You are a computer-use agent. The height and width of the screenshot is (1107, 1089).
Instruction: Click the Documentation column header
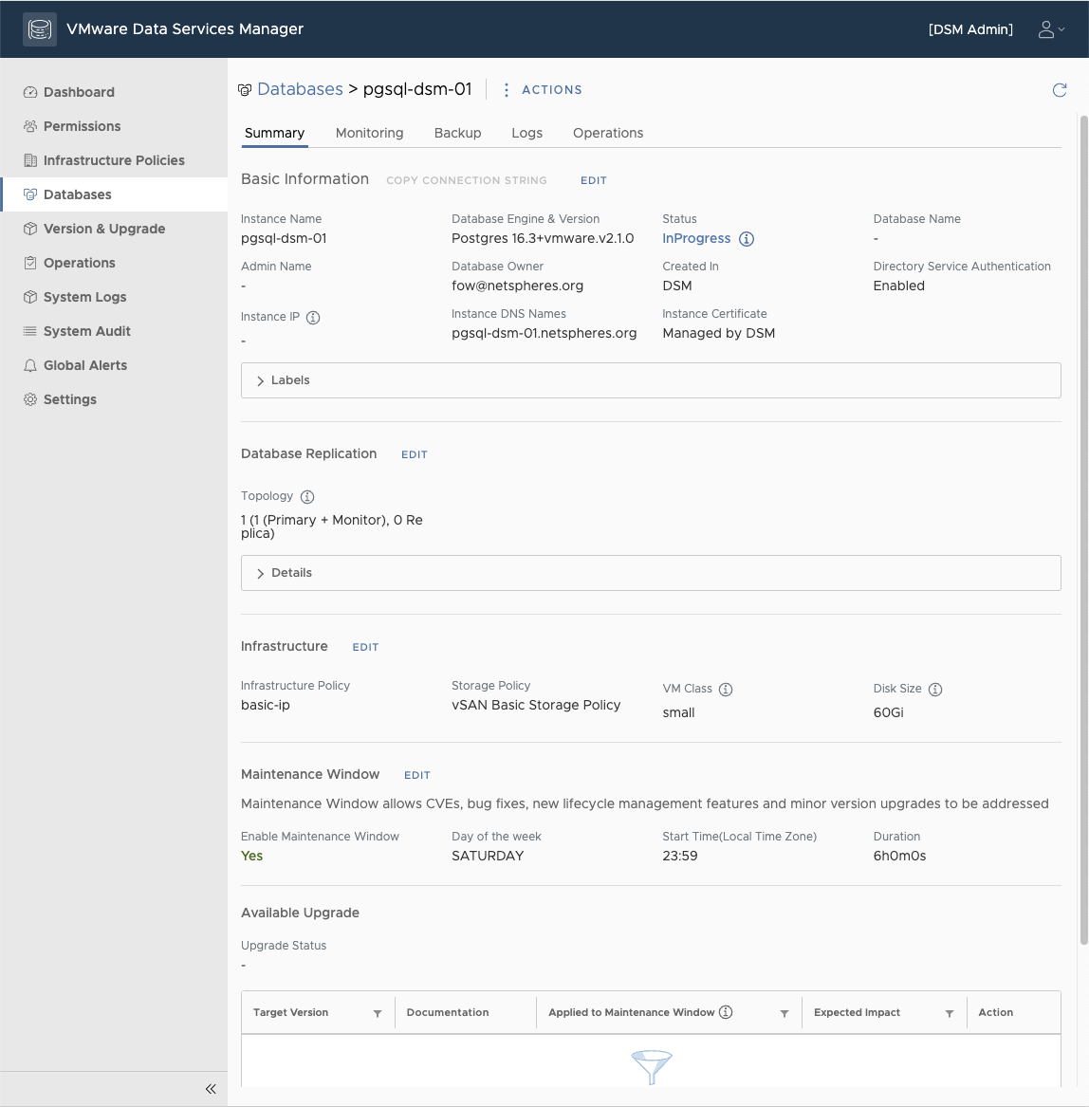pyautogui.click(x=448, y=1012)
